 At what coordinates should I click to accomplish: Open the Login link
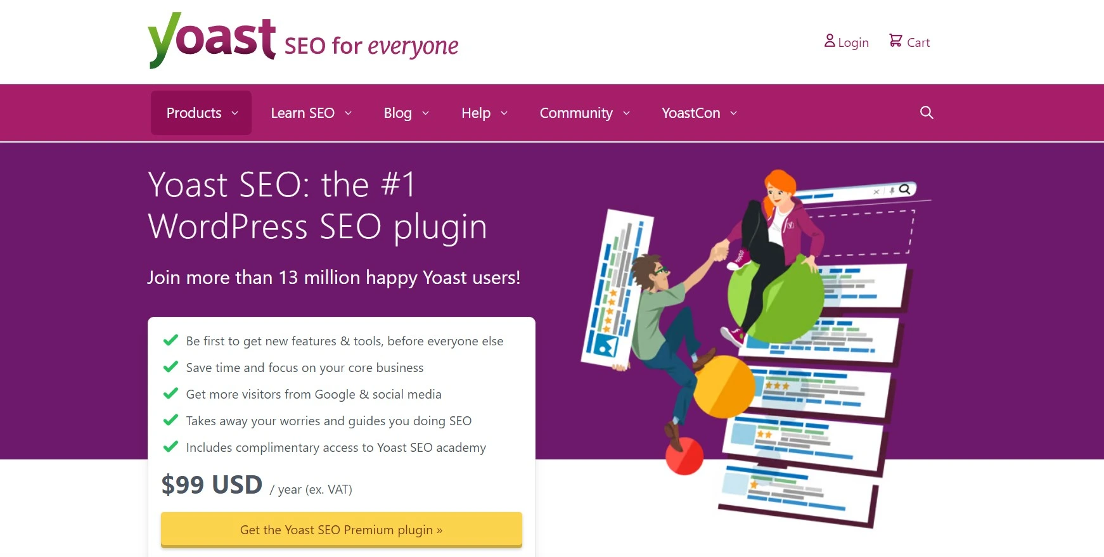[x=853, y=42]
